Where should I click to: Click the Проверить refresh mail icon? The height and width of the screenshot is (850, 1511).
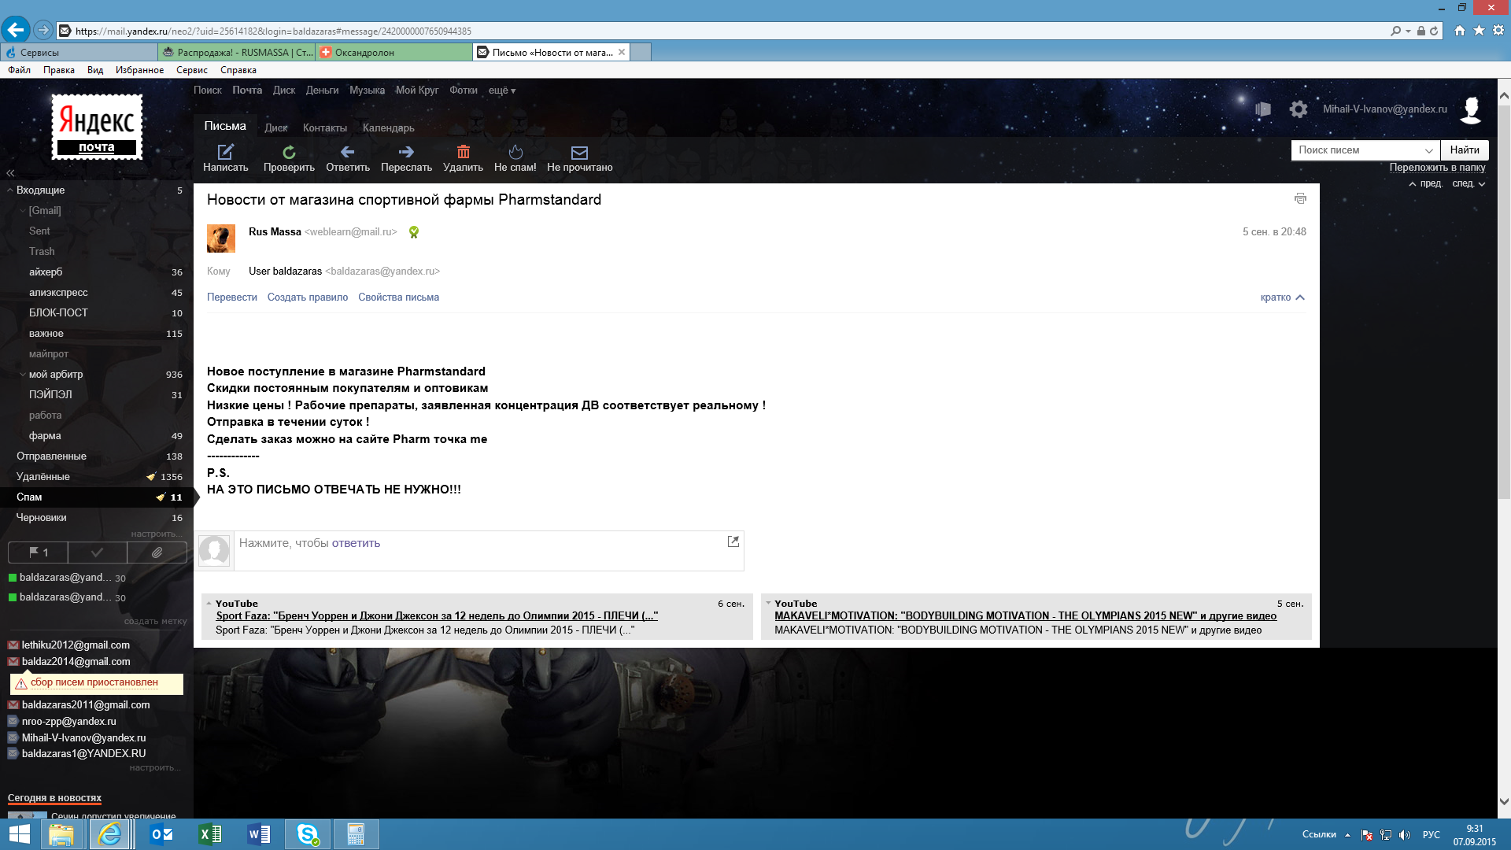(x=289, y=152)
